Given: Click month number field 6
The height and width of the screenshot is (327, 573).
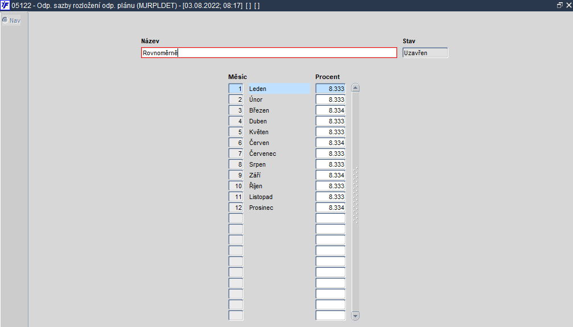Looking at the screenshot, I should click(236, 143).
